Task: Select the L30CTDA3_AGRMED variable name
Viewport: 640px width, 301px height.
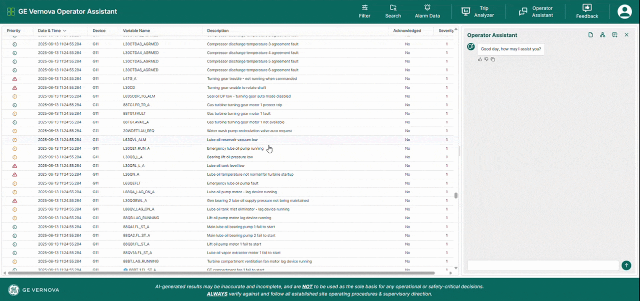Action: (x=141, y=44)
